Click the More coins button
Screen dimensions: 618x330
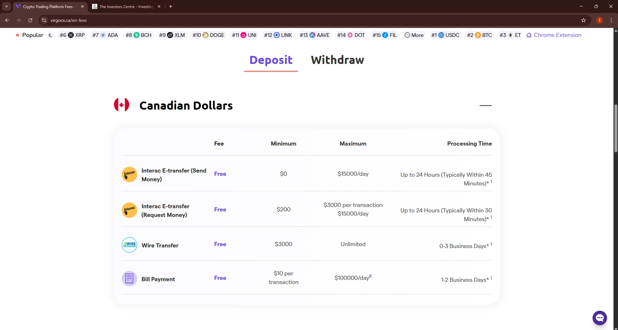[414, 35]
